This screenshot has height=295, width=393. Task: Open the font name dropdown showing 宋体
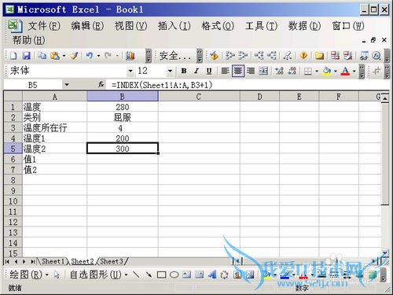click(x=130, y=71)
